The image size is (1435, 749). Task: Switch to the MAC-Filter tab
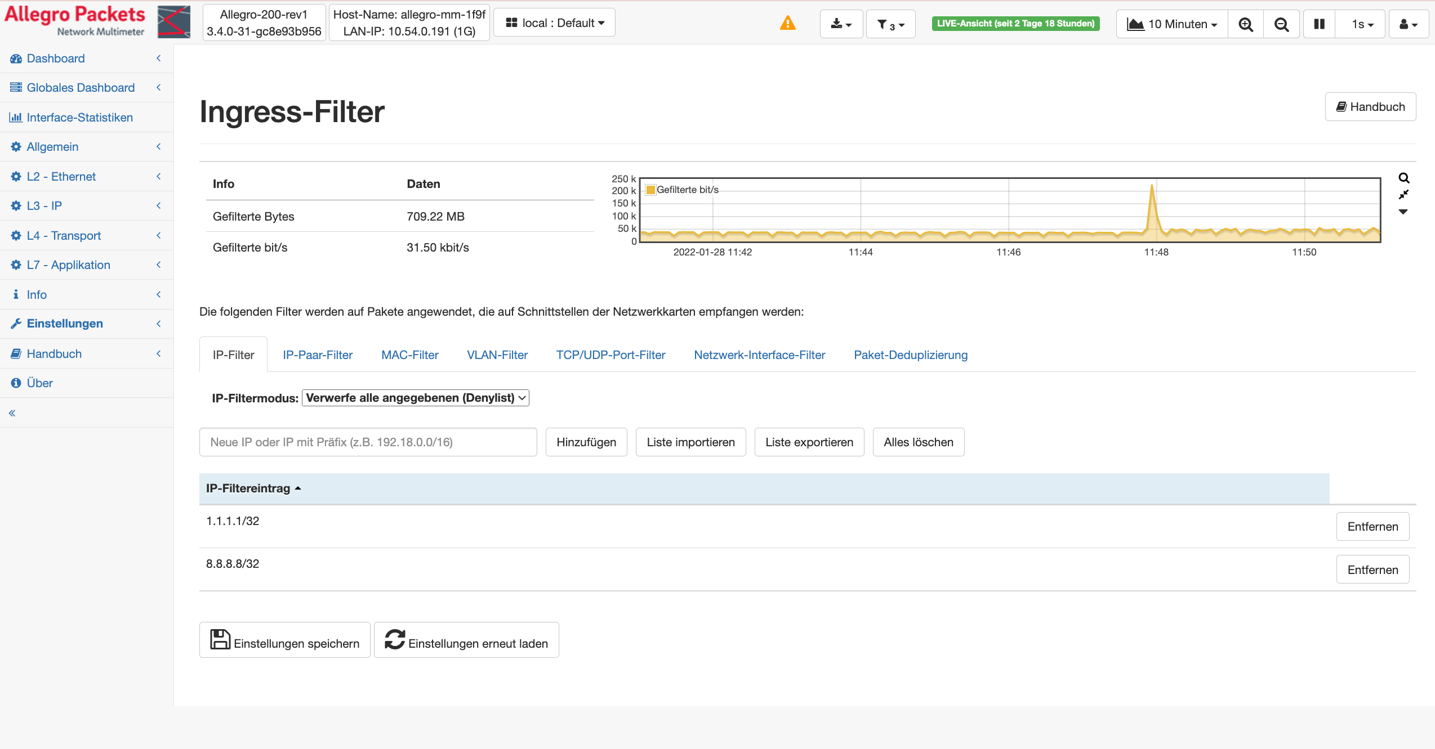click(409, 355)
